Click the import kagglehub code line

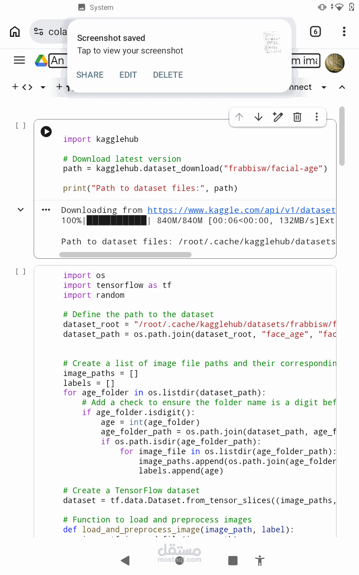click(101, 139)
